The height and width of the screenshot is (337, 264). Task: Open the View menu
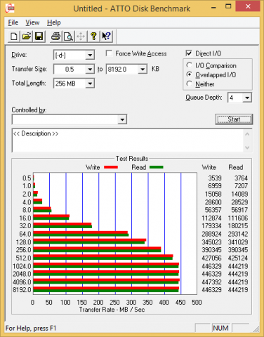click(32, 22)
